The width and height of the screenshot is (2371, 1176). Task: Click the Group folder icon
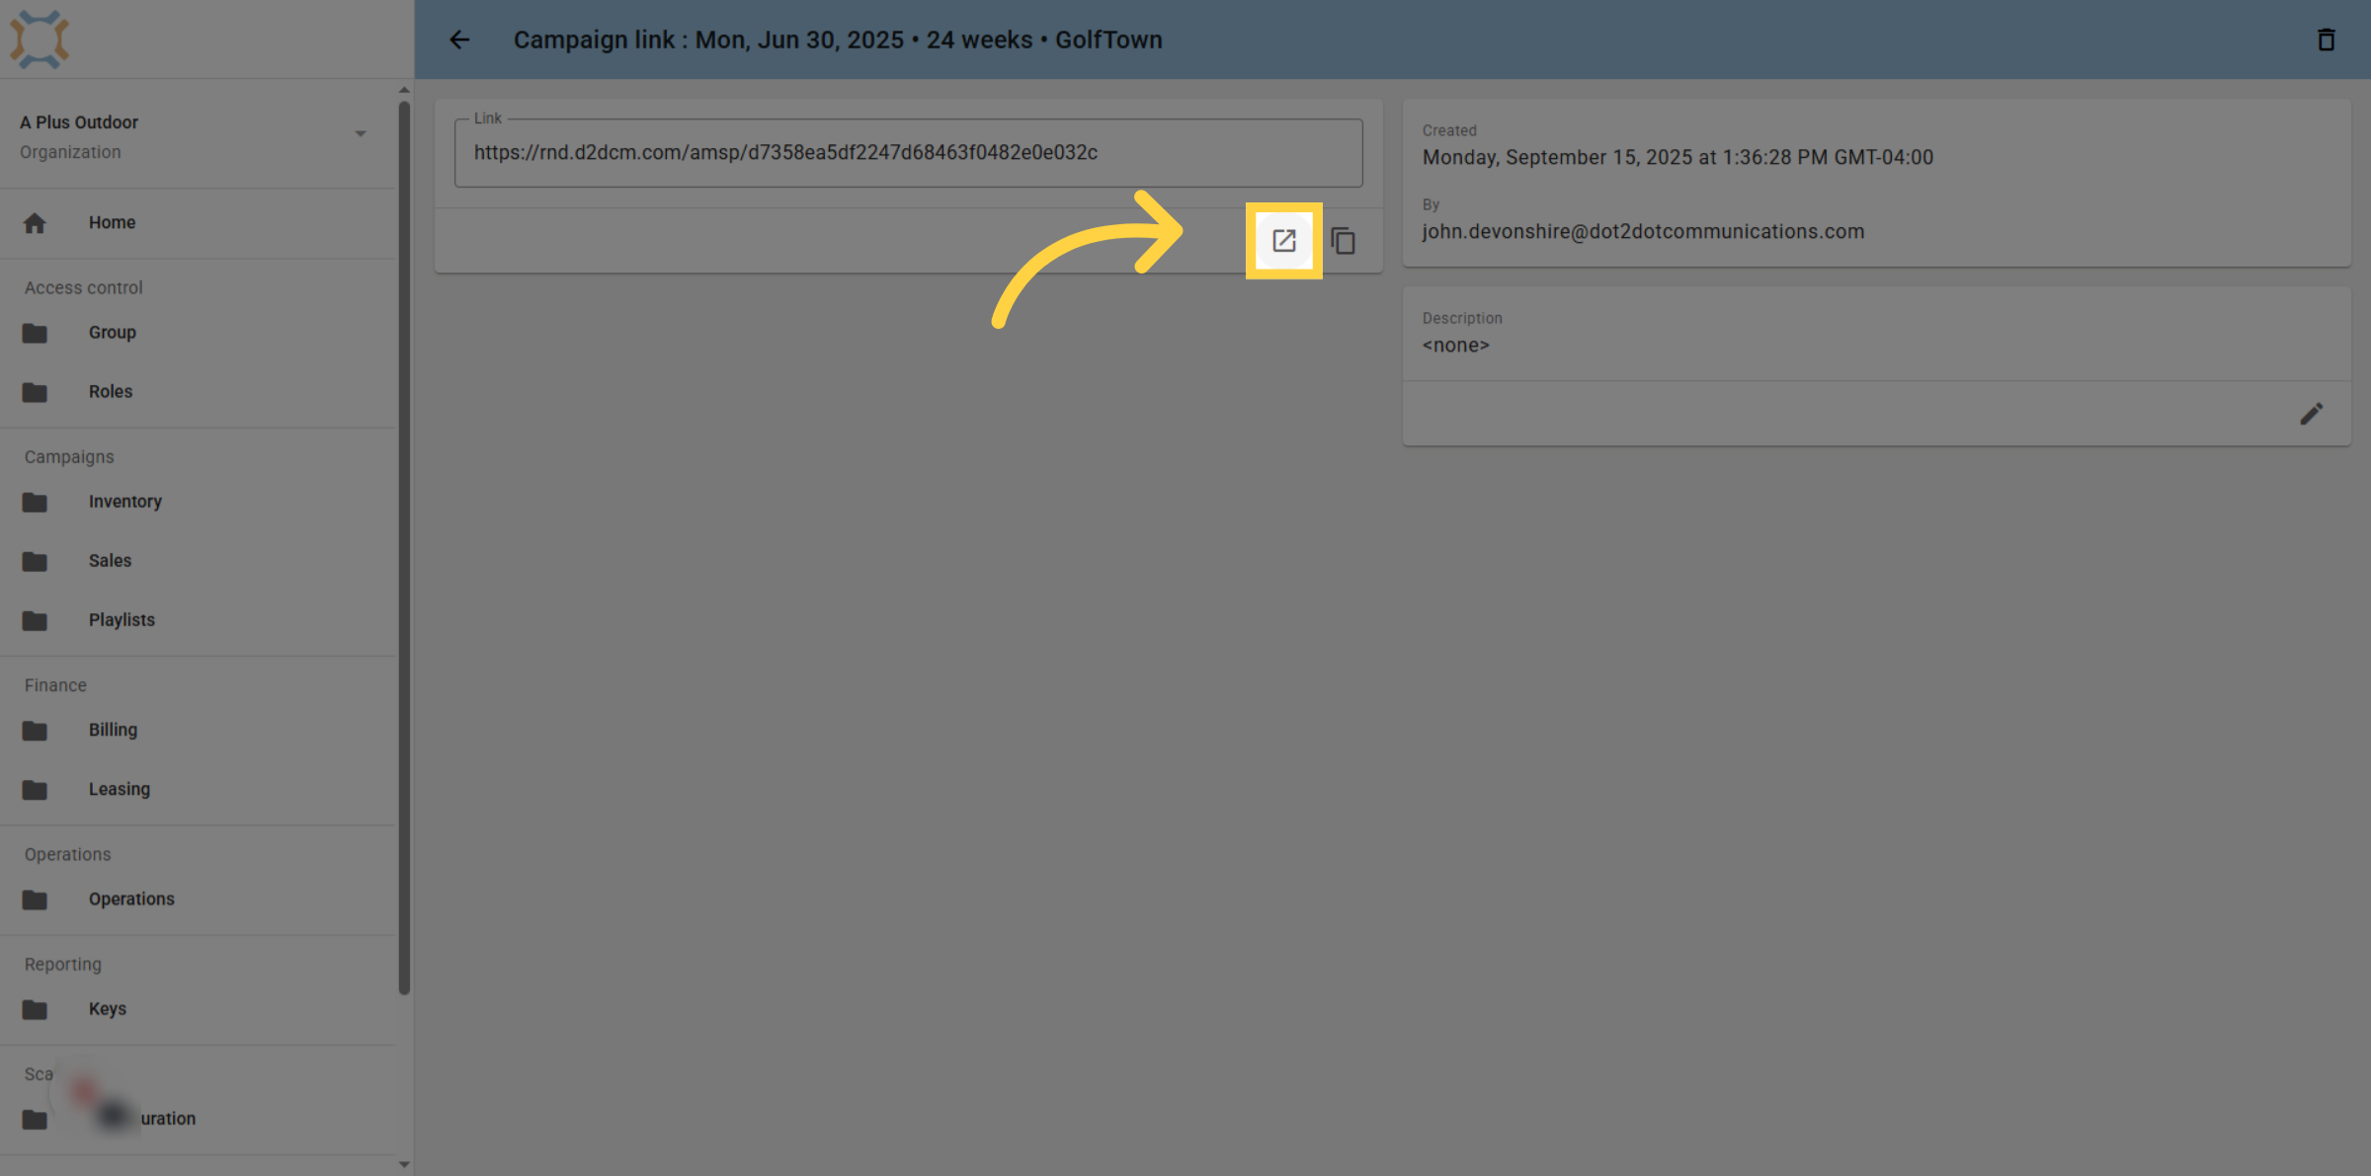(35, 334)
